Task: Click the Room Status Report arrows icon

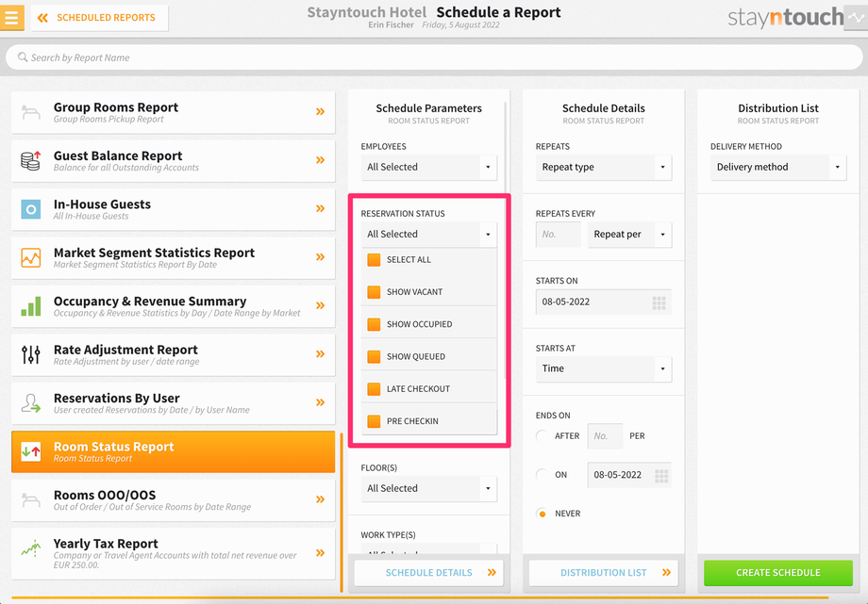Action: point(31,451)
